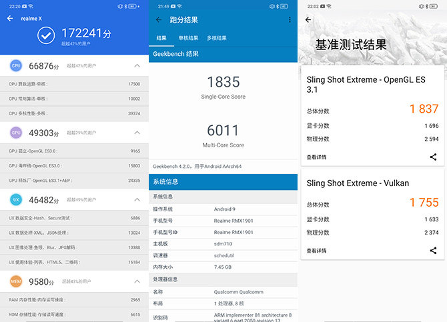This screenshot has width=447, height=322.
Task: Tap the AnTuTu total score 172241分
Action: (x=86, y=33)
